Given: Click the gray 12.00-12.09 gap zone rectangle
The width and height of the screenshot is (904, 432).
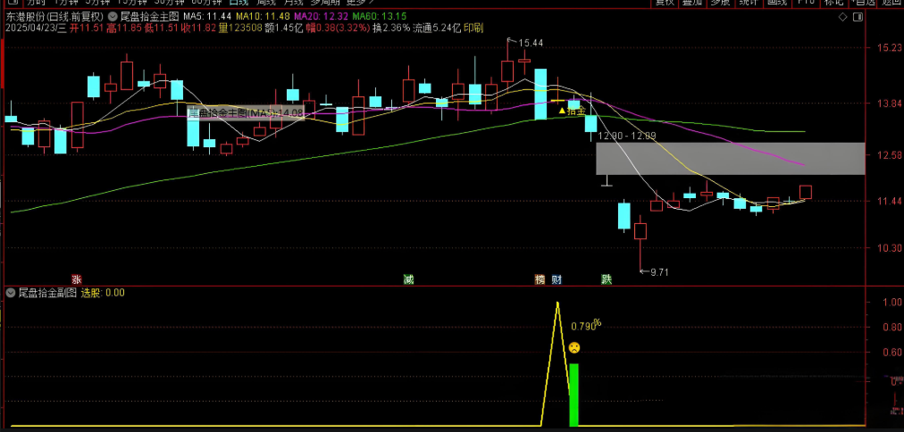Looking at the screenshot, I should pos(731,158).
